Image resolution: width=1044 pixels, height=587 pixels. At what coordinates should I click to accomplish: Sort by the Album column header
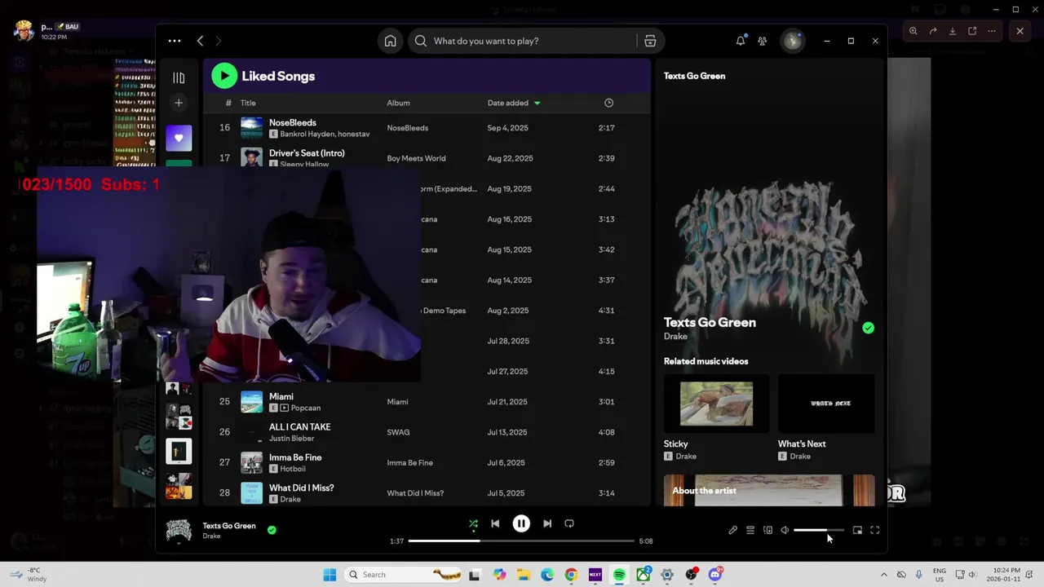point(398,103)
